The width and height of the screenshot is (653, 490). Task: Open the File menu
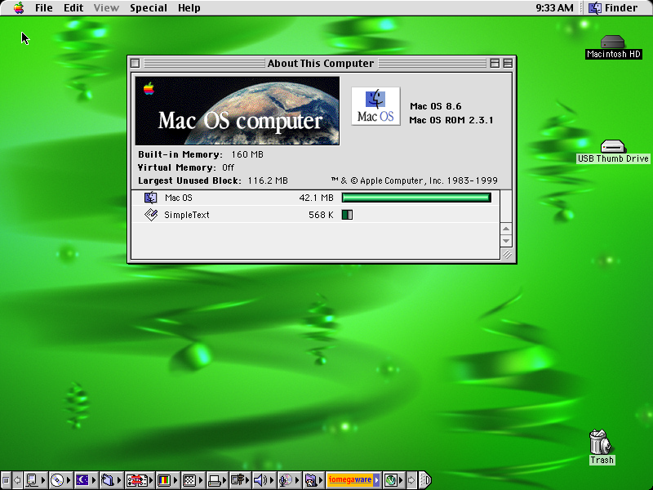pos(44,8)
